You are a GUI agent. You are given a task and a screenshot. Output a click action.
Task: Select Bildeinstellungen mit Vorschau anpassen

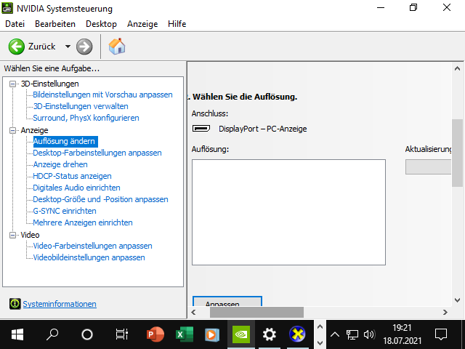click(x=102, y=95)
